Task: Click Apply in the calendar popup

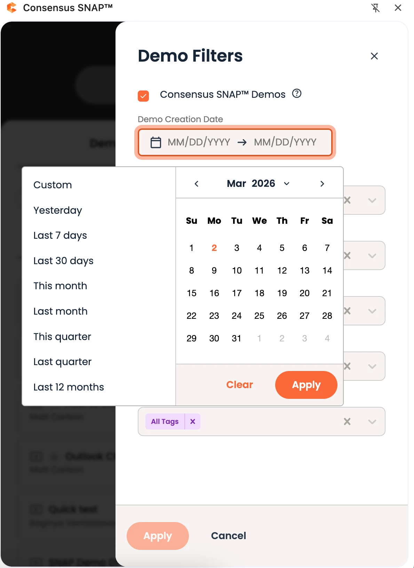Action: (x=306, y=385)
